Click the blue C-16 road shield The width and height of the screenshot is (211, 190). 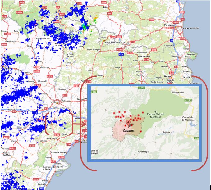[121, 54]
